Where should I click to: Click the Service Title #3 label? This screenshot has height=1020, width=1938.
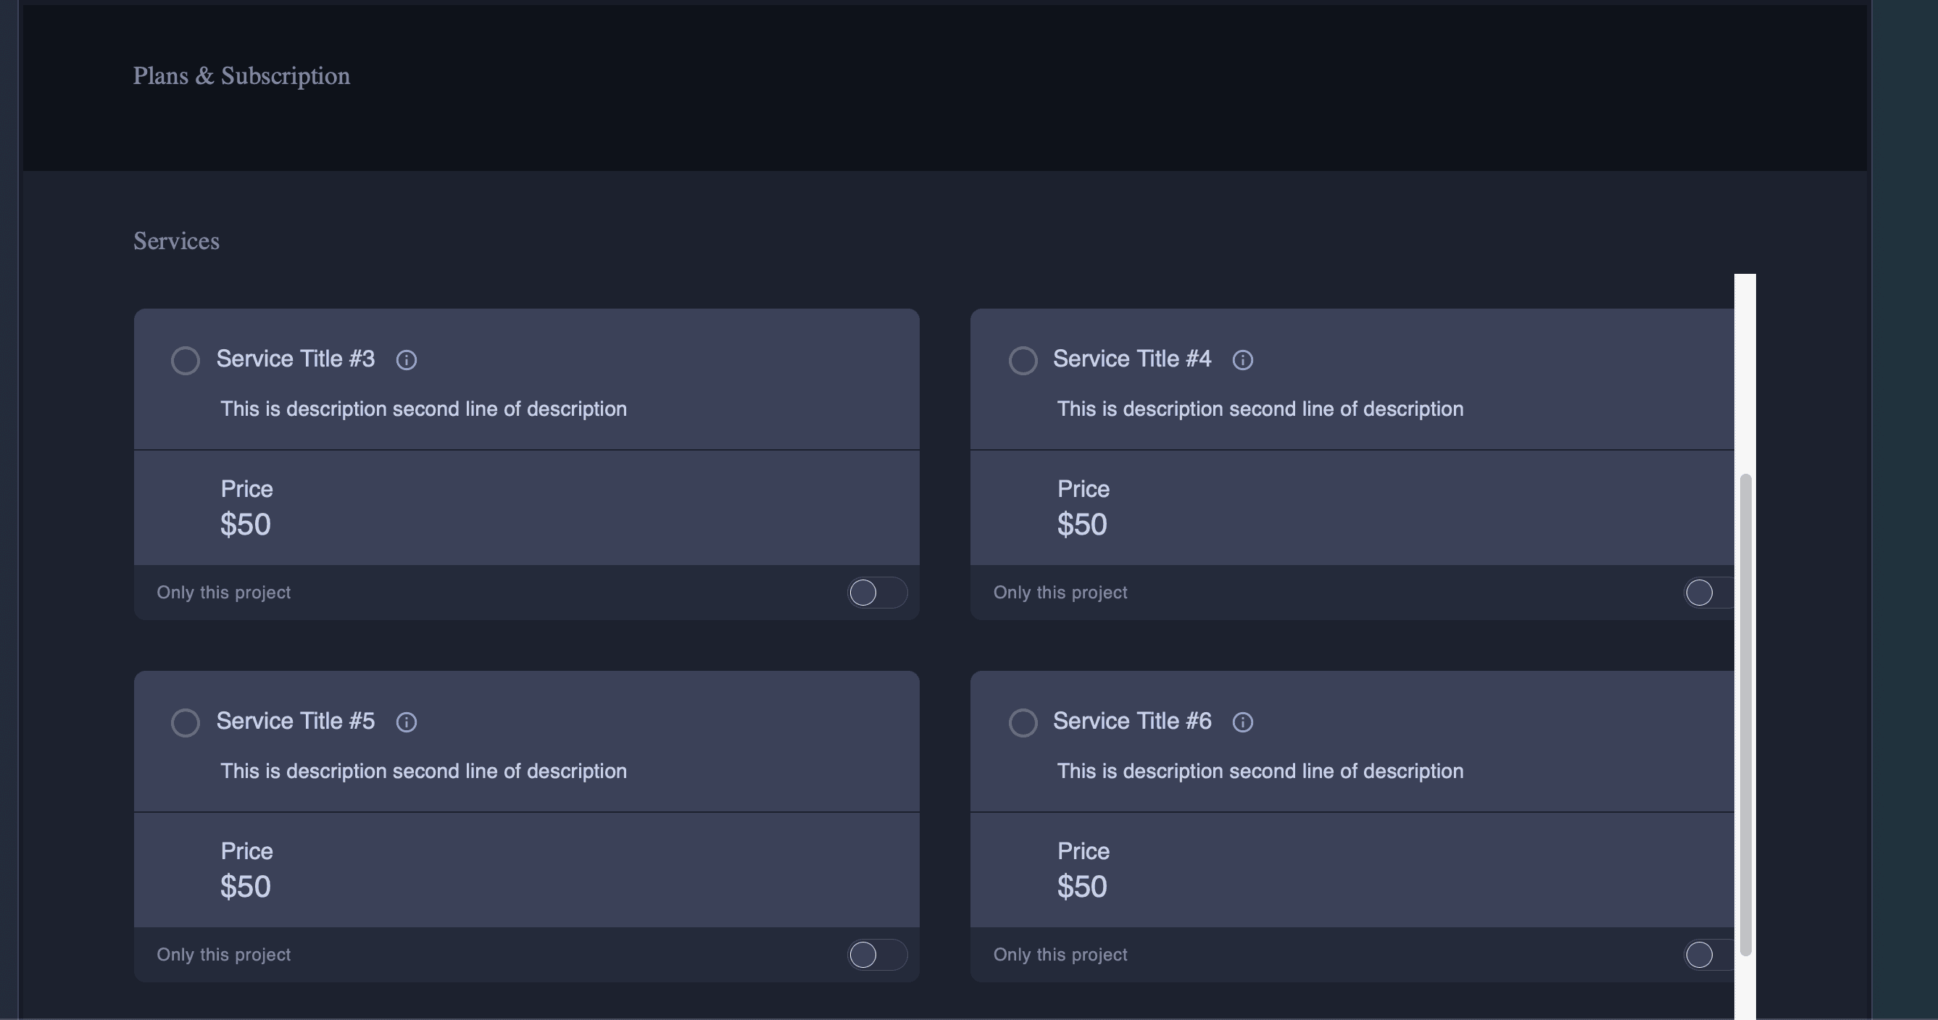[x=295, y=359]
